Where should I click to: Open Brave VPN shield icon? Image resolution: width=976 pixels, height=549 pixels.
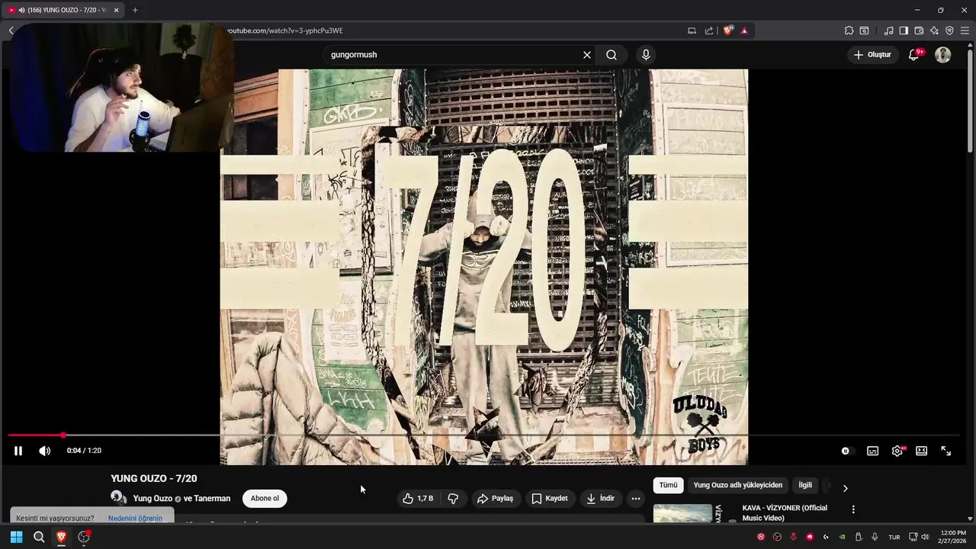tap(949, 30)
